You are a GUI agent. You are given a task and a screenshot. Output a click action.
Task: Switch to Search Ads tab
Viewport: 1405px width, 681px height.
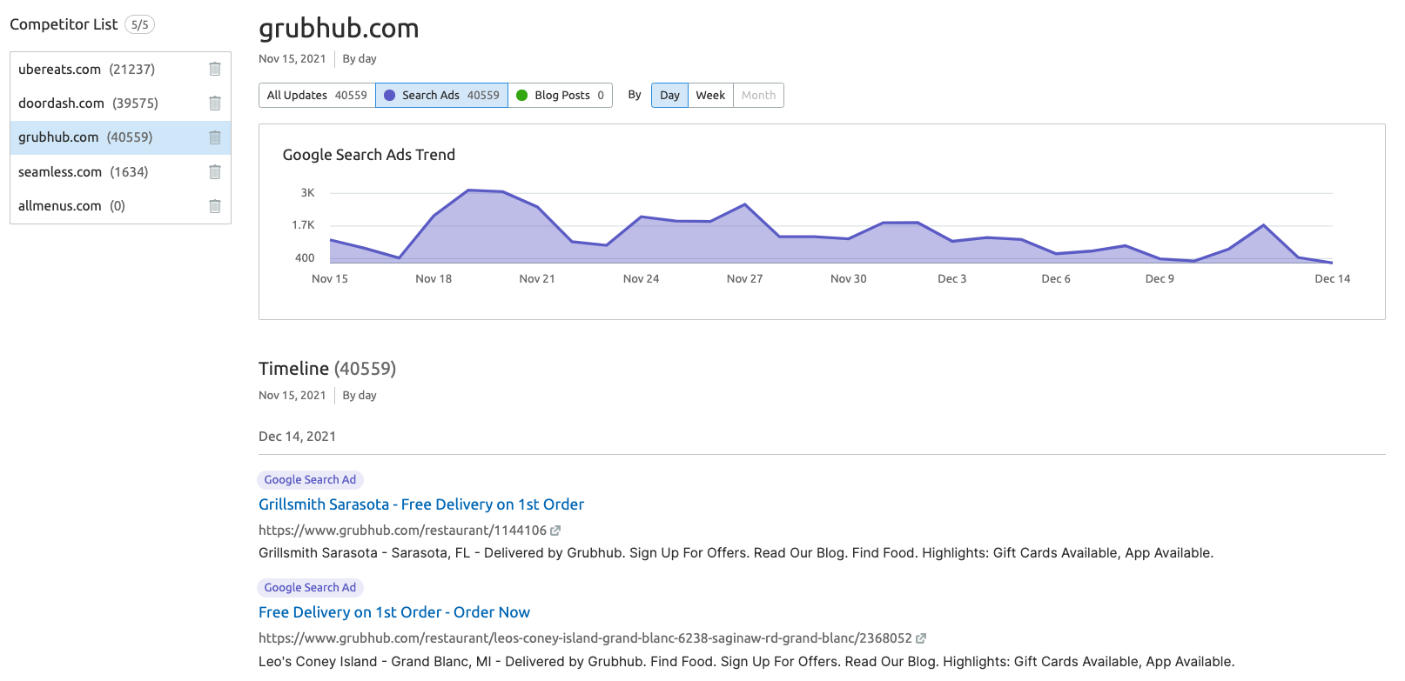coord(441,96)
